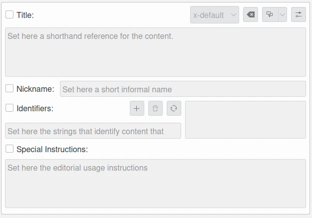The image size is (312, 218).
Task: Click into the Title shorthand reference textarea
Action: [155, 52]
